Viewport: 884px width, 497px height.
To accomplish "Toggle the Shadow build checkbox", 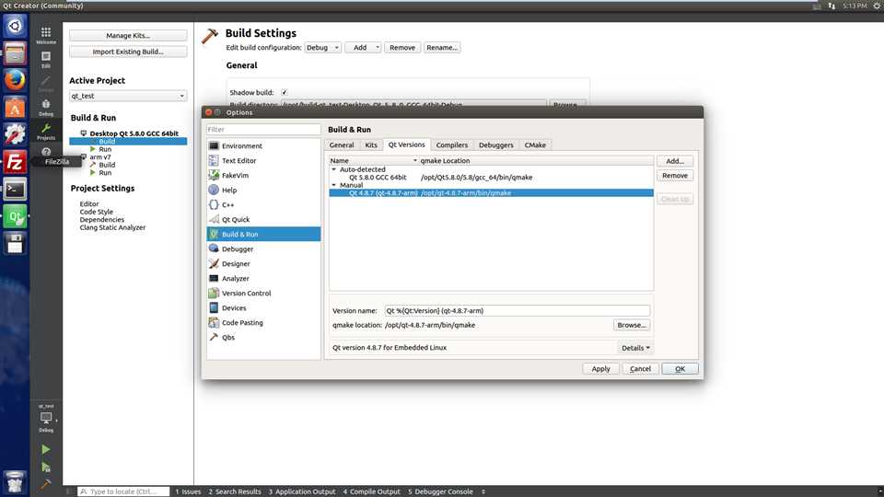I will pyautogui.click(x=285, y=92).
